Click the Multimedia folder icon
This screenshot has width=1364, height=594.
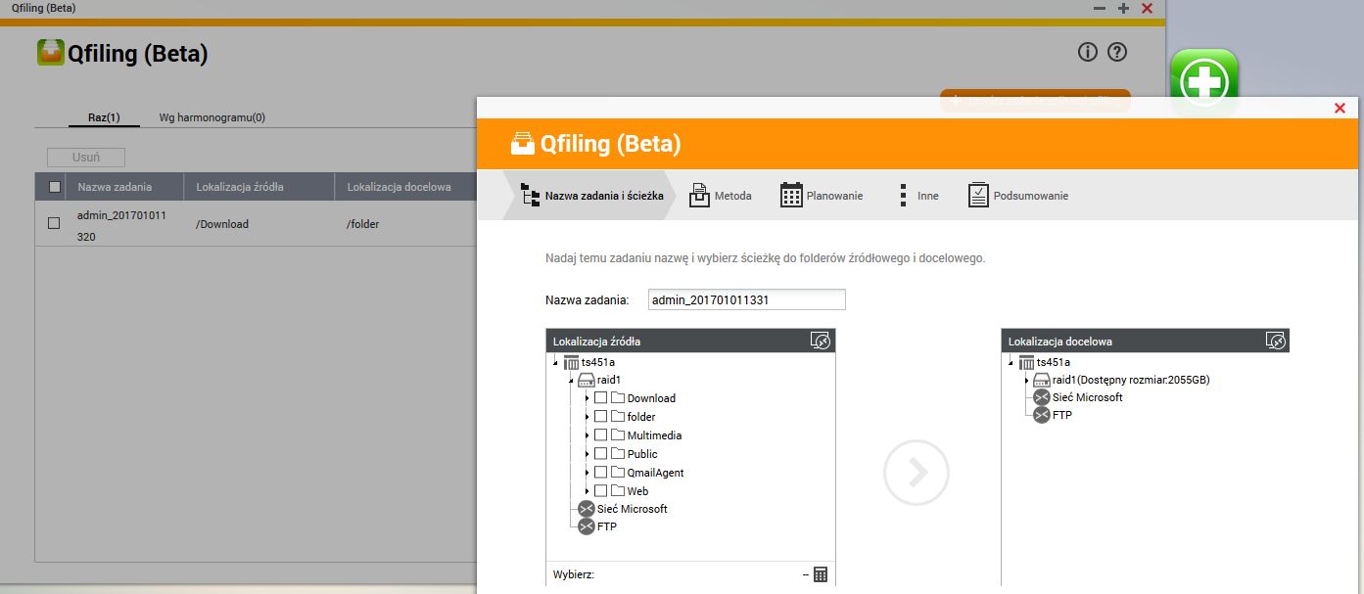click(x=618, y=435)
